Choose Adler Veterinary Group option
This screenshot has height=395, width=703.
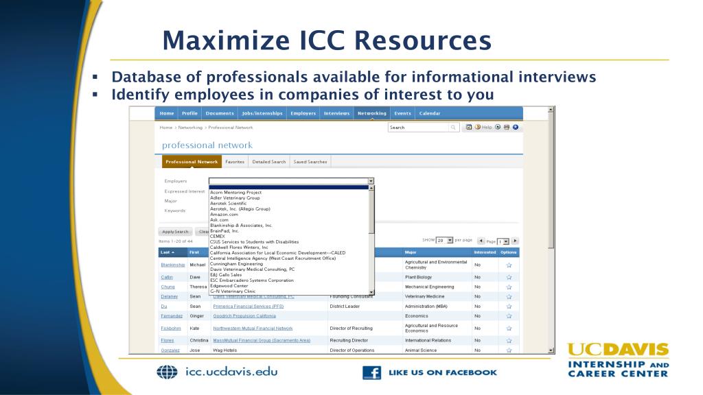point(235,198)
